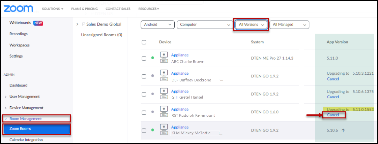The height and width of the screenshot is (144, 378).
Task: Open the Appliance link for ABC Charlie Brown
Action: pyautogui.click(x=180, y=55)
